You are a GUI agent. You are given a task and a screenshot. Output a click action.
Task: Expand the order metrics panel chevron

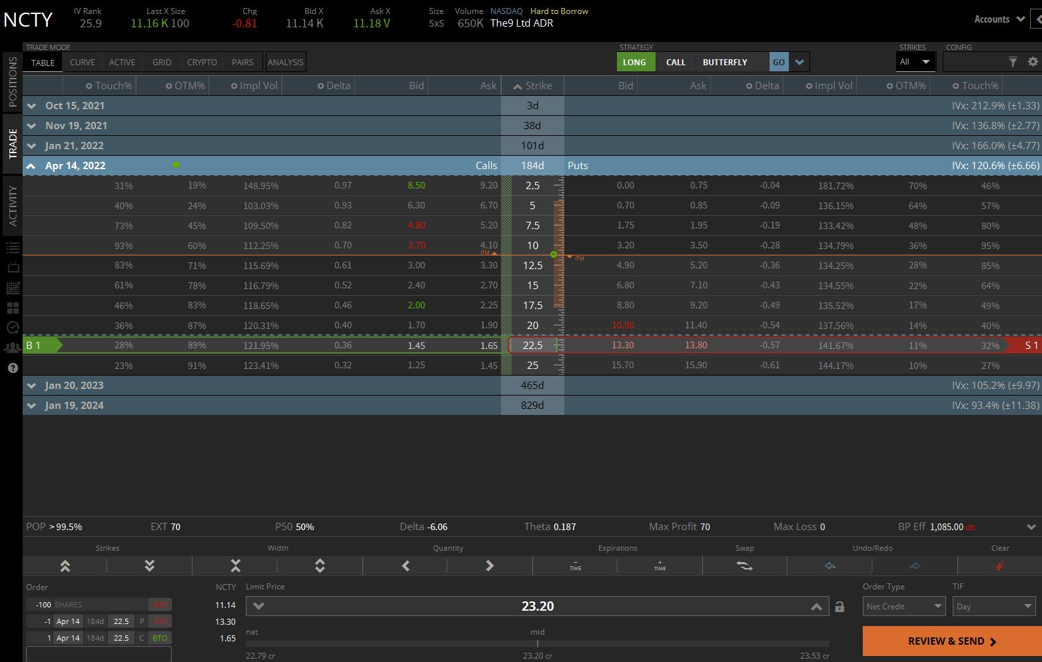[1032, 527]
